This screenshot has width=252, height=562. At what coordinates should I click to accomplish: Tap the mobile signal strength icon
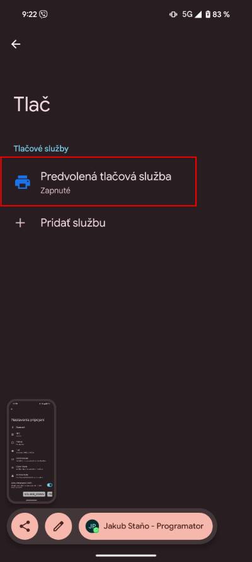point(198,15)
